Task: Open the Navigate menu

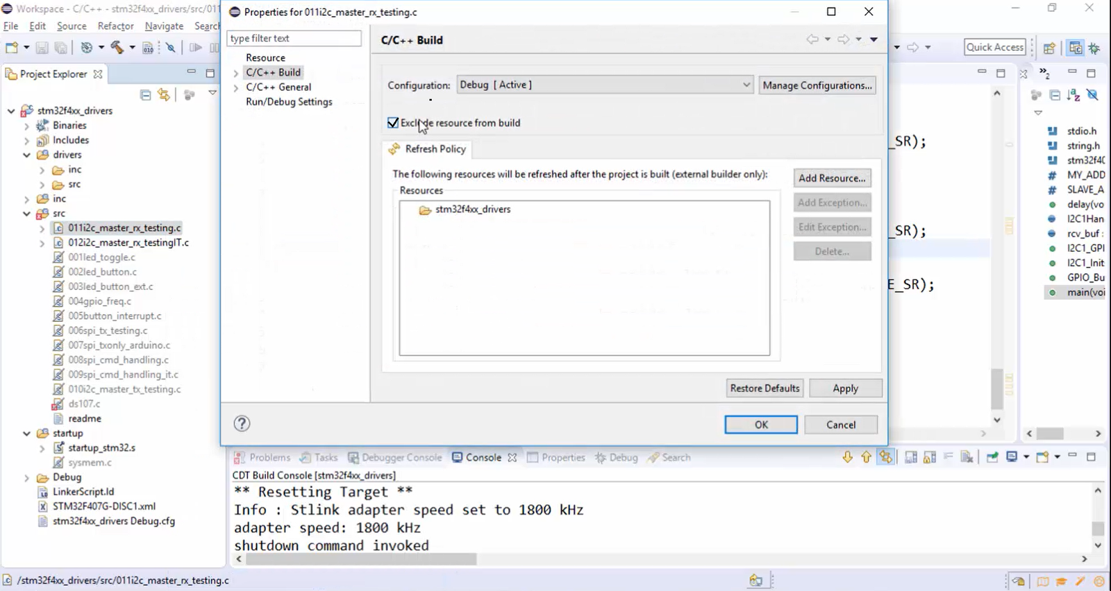Action: click(x=164, y=26)
